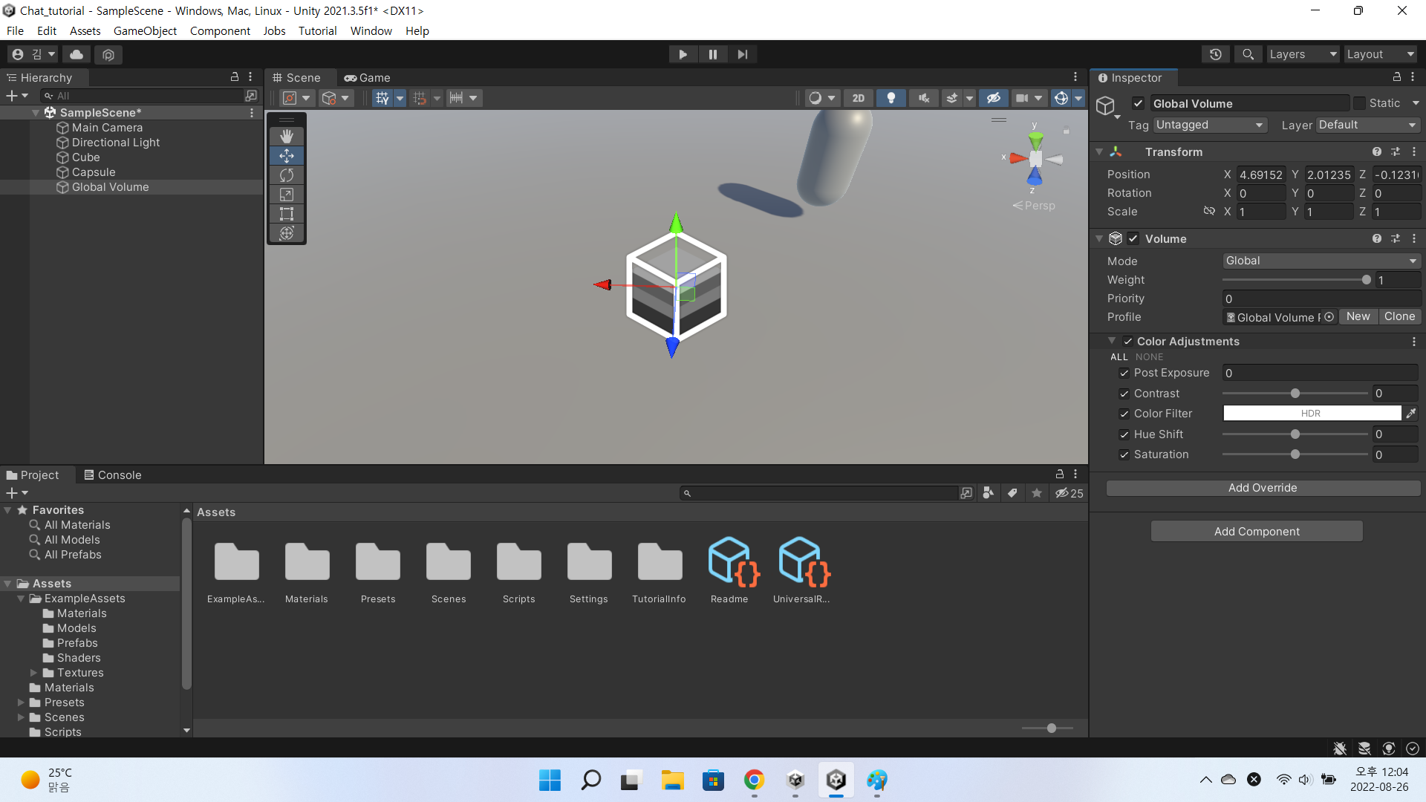
Task: Select the Rotate tool in scene toolbar
Action: pyautogui.click(x=287, y=175)
